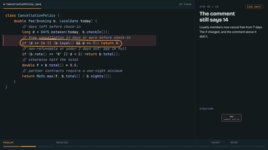This screenshot has height=150, width=268.
Task: Click the orange unsaved dot on the file tab
Action: pos(4,4)
